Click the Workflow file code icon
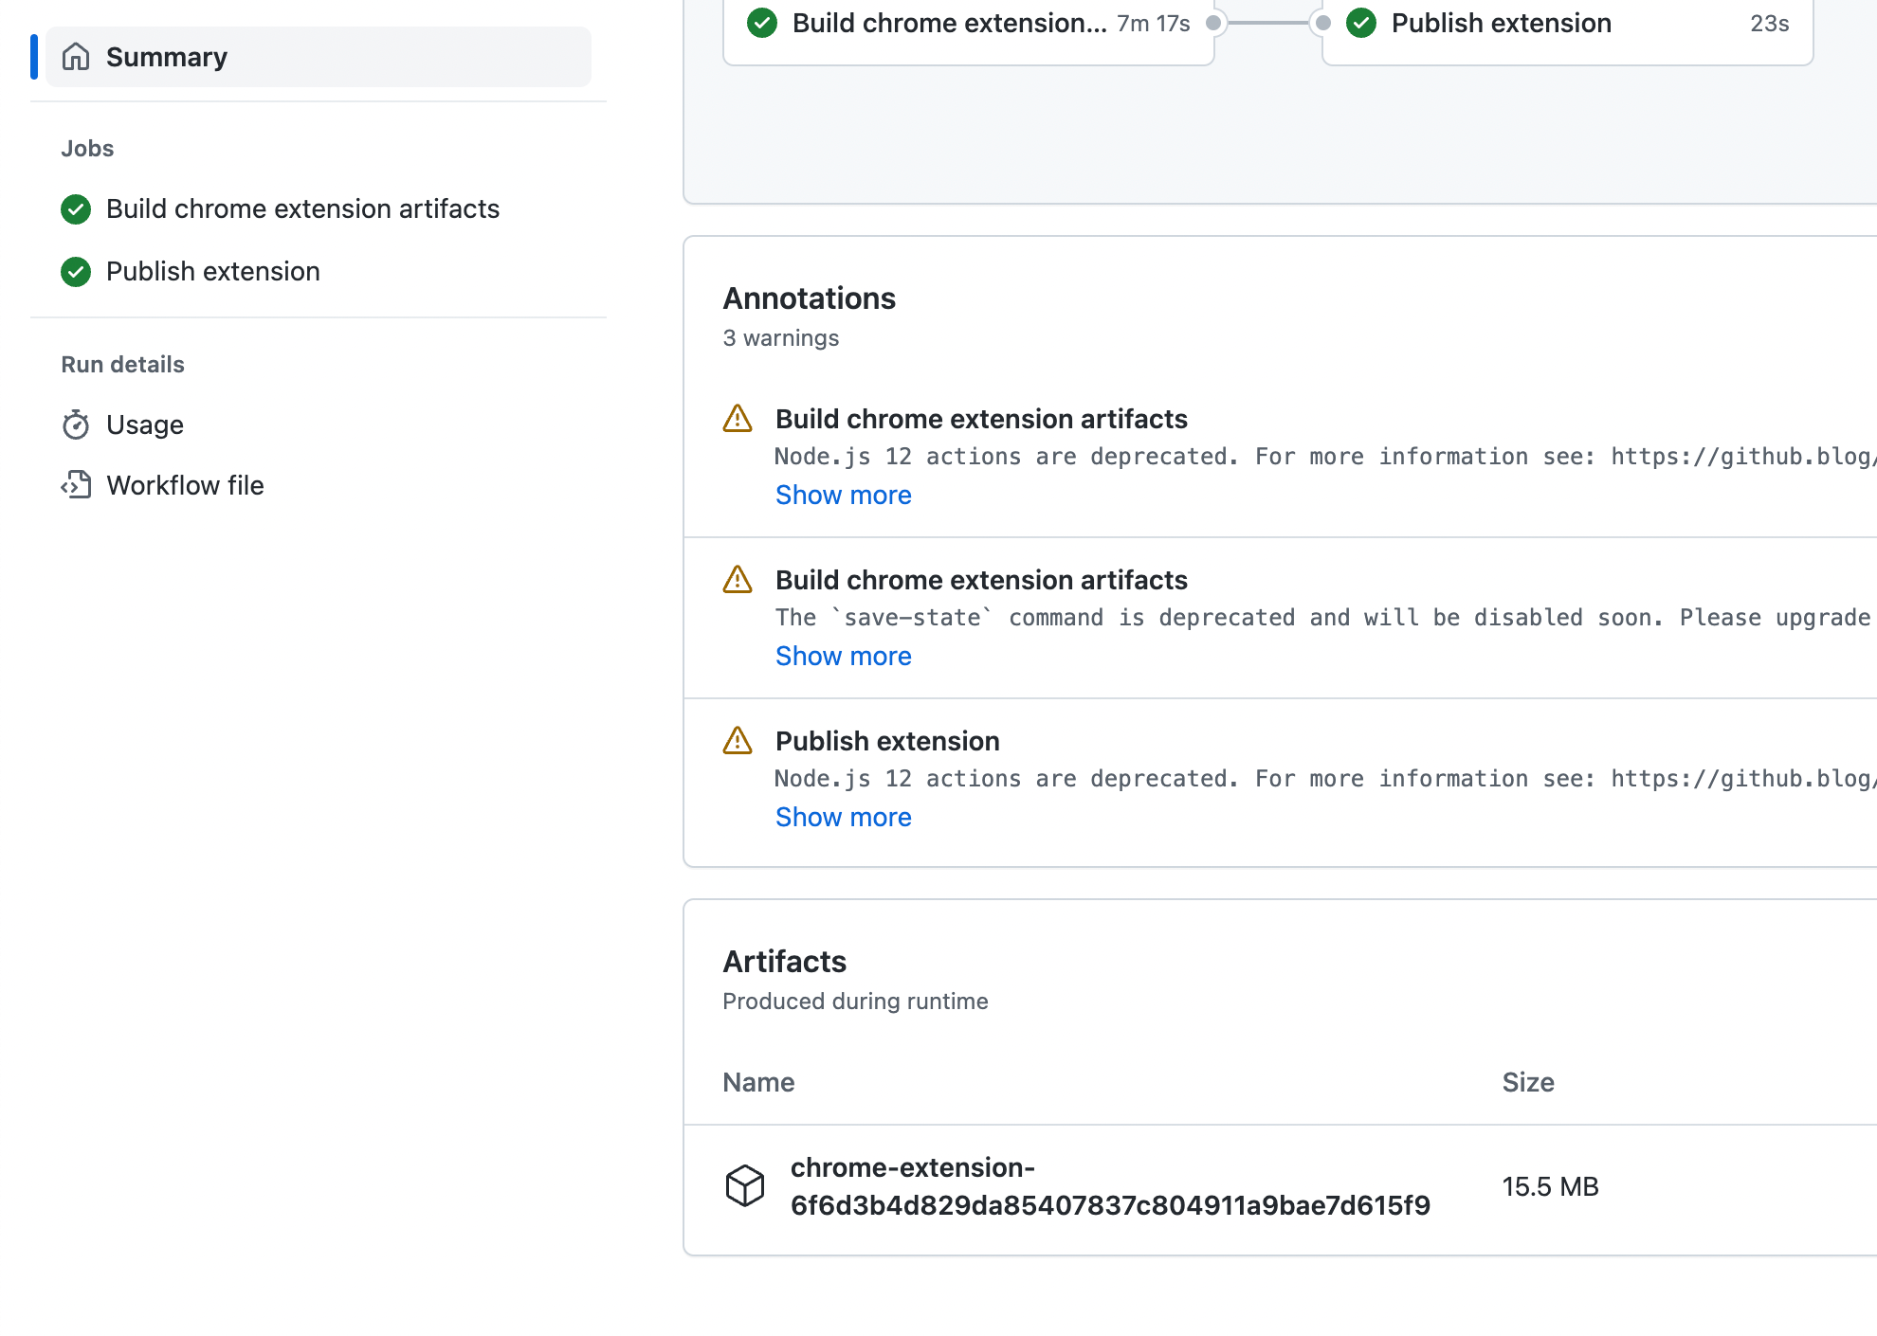 (76, 485)
